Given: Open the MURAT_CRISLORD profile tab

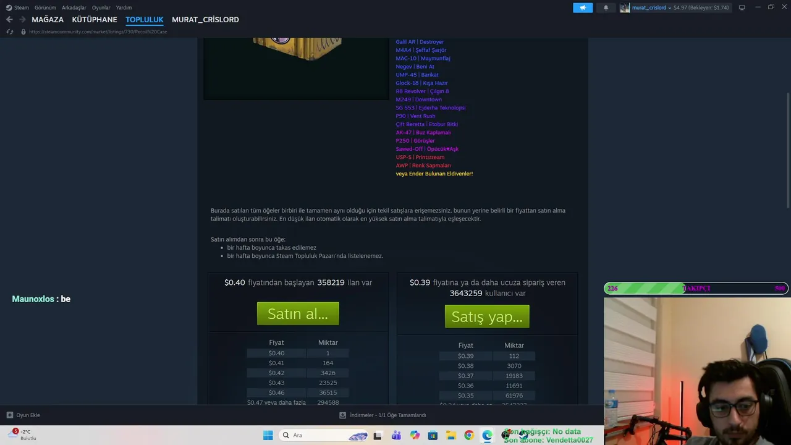Looking at the screenshot, I should (205, 20).
